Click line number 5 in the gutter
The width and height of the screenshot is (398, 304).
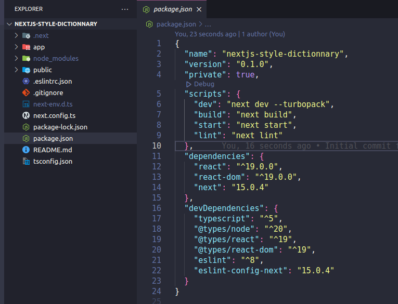tap(159, 94)
